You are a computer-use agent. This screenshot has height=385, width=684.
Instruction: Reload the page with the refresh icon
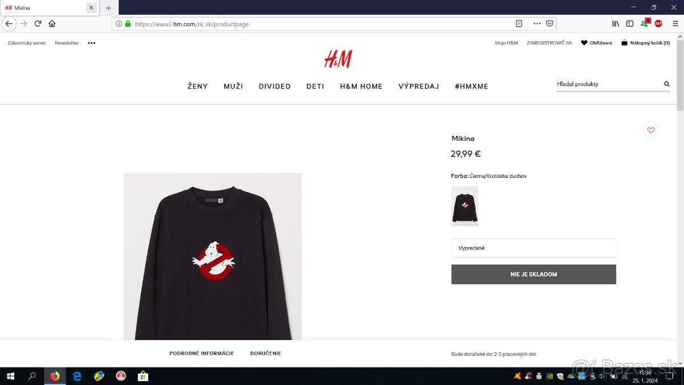38,23
